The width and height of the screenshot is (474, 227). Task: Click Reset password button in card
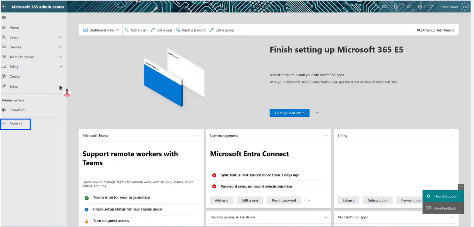(x=284, y=200)
